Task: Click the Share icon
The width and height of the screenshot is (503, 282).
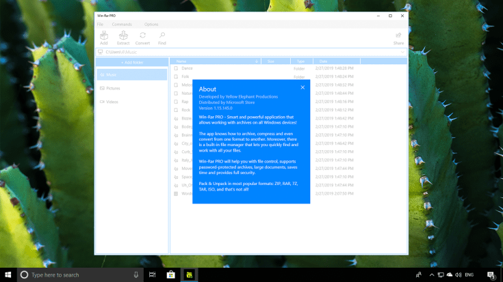Action: (x=398, y=38)
